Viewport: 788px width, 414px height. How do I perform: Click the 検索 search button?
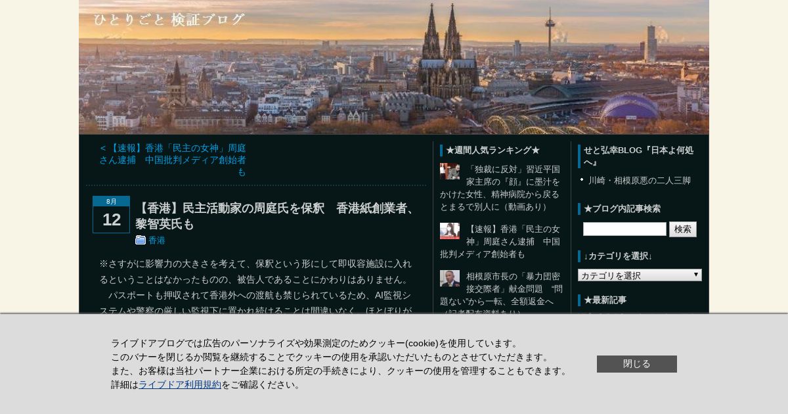click(683, 229)
